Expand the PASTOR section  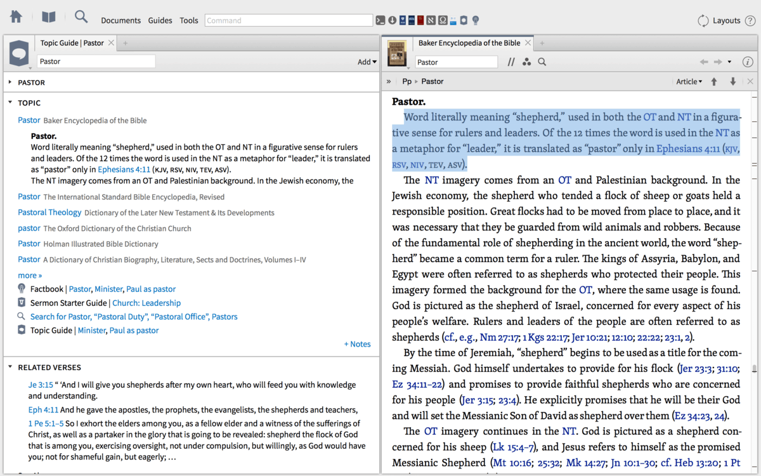coord(10,83)
